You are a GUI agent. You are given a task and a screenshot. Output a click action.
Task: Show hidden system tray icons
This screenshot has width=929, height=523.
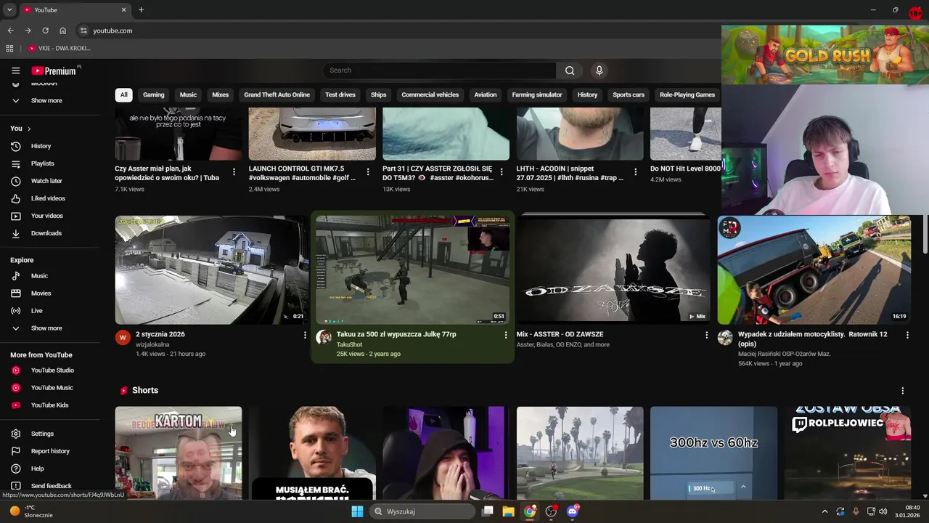824,511
